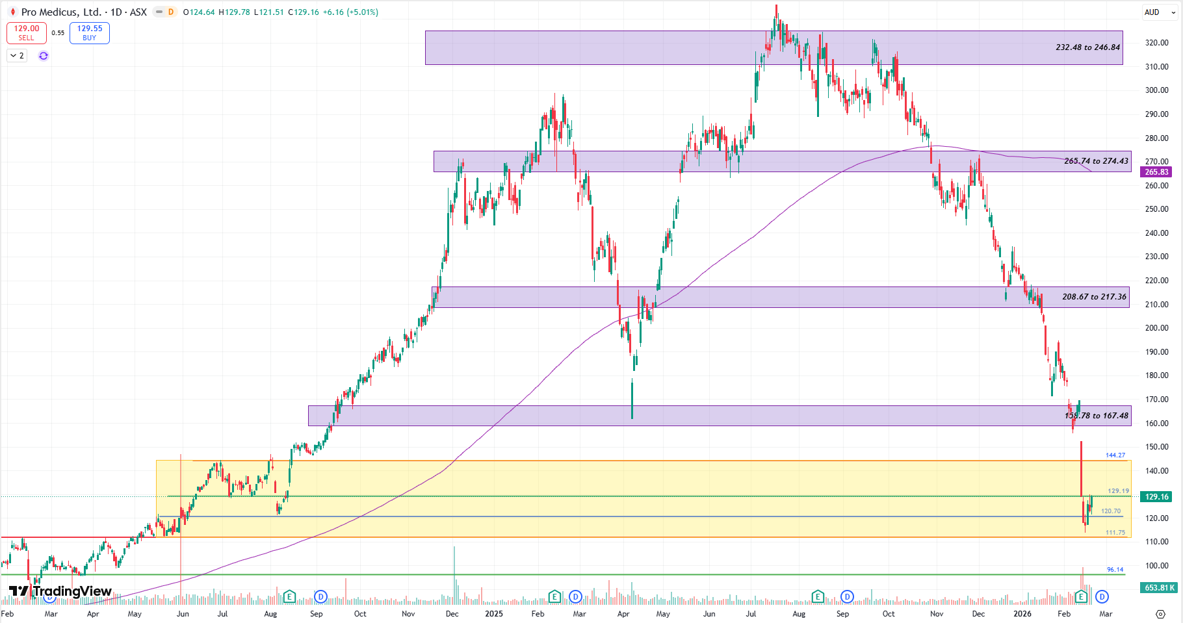Click the earnings E marker near Feb 2026
Viewport: 1183px width, 623px height.
click(1082, 596)
